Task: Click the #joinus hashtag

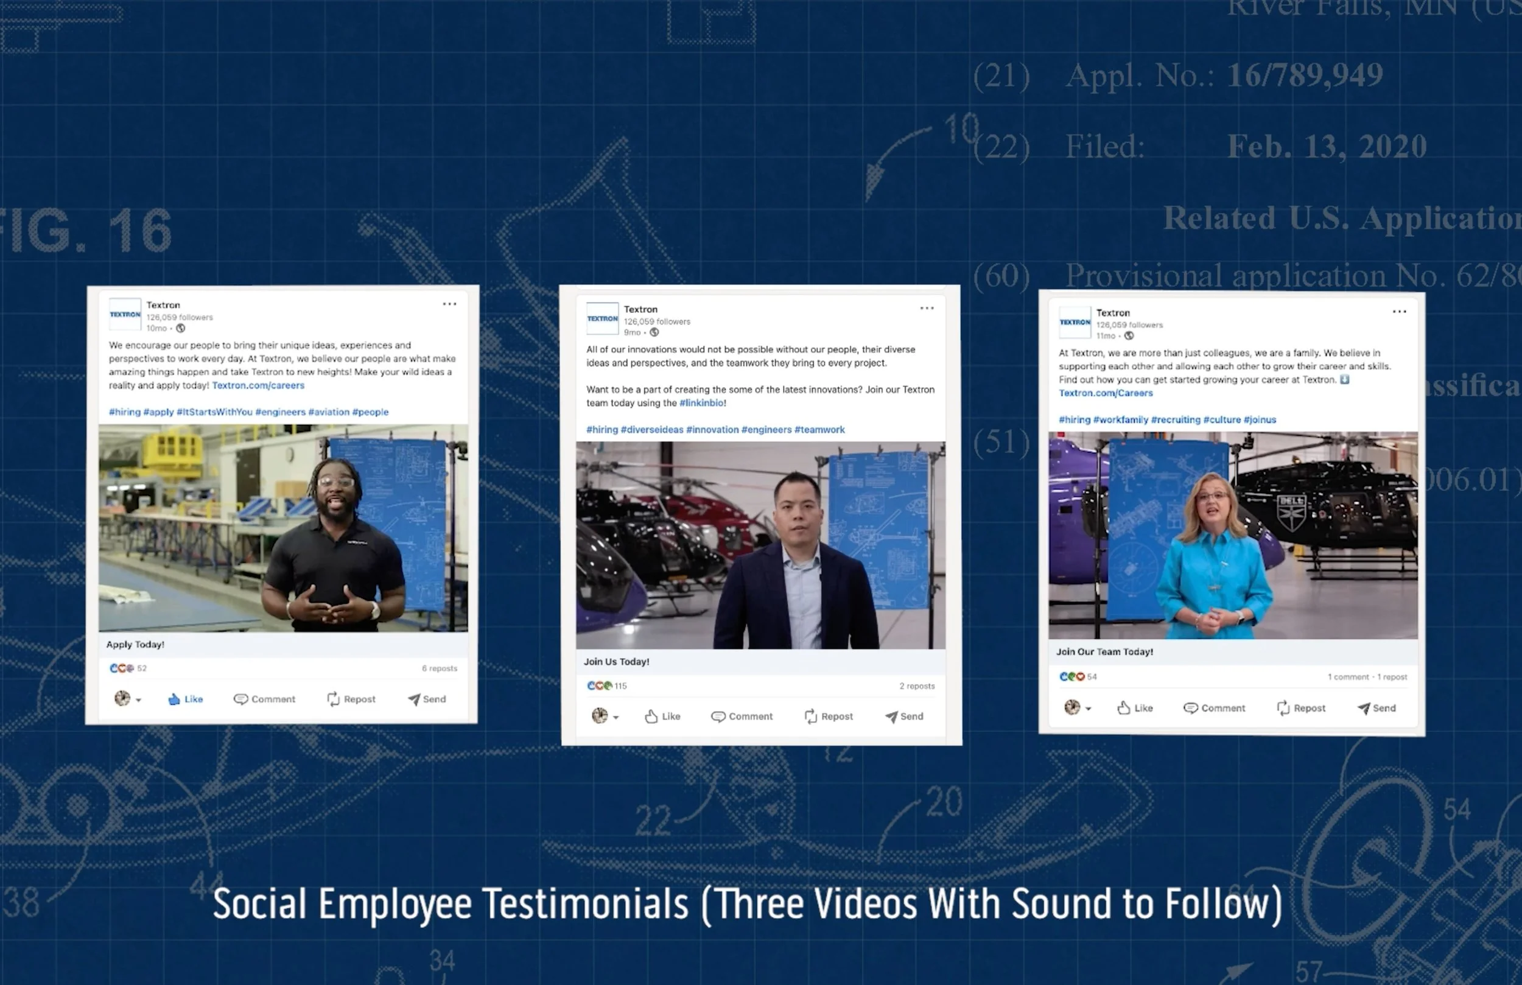Action: 1260,419
